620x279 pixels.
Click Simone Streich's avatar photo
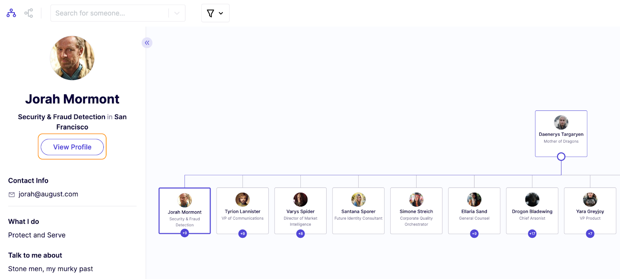(x=416, y=200)
